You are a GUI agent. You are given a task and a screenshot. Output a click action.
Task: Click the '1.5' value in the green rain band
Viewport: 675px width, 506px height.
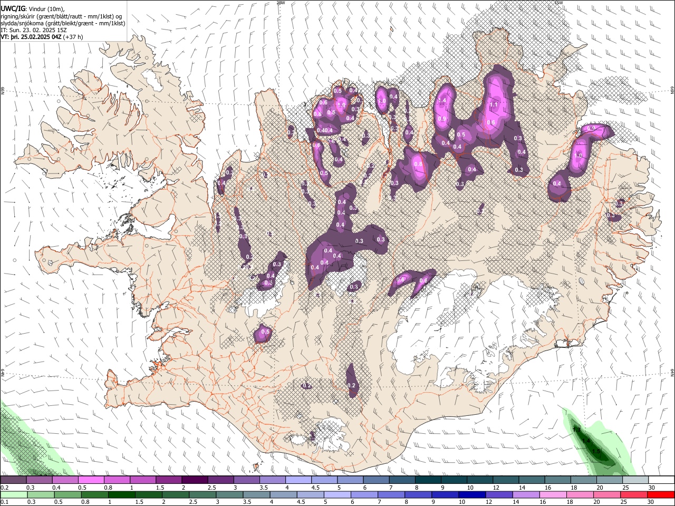coord(596,451)
